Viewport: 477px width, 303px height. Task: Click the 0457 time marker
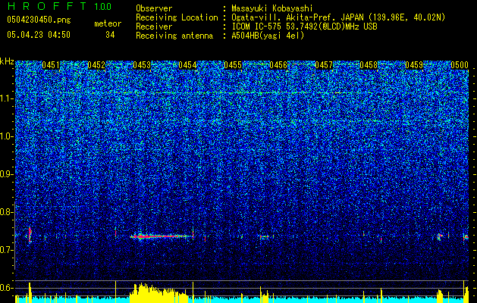coord(324,65)
